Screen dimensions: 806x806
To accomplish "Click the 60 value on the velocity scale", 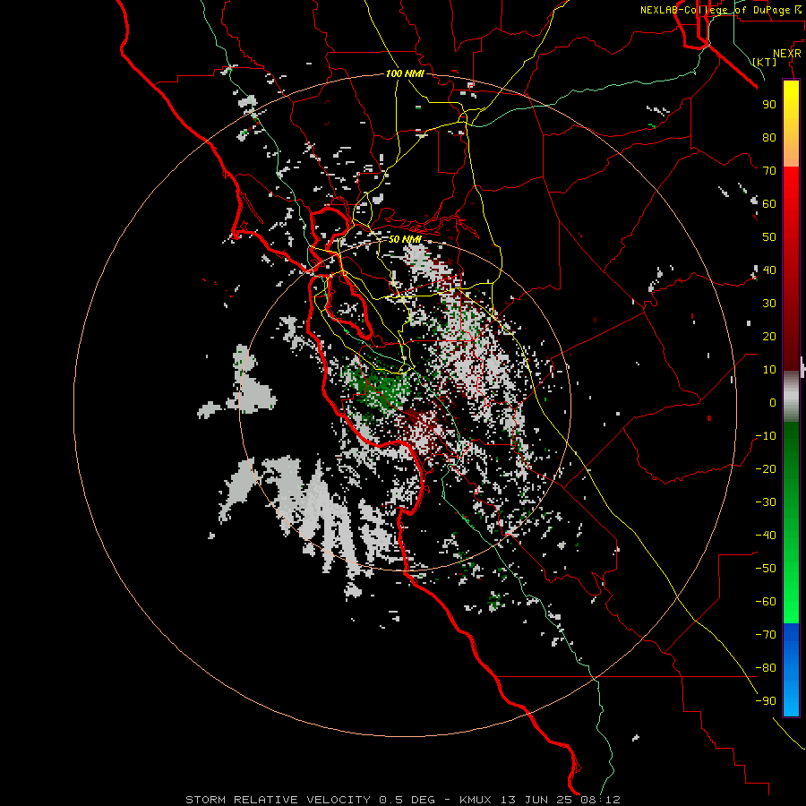I will [x=769, y=203].
